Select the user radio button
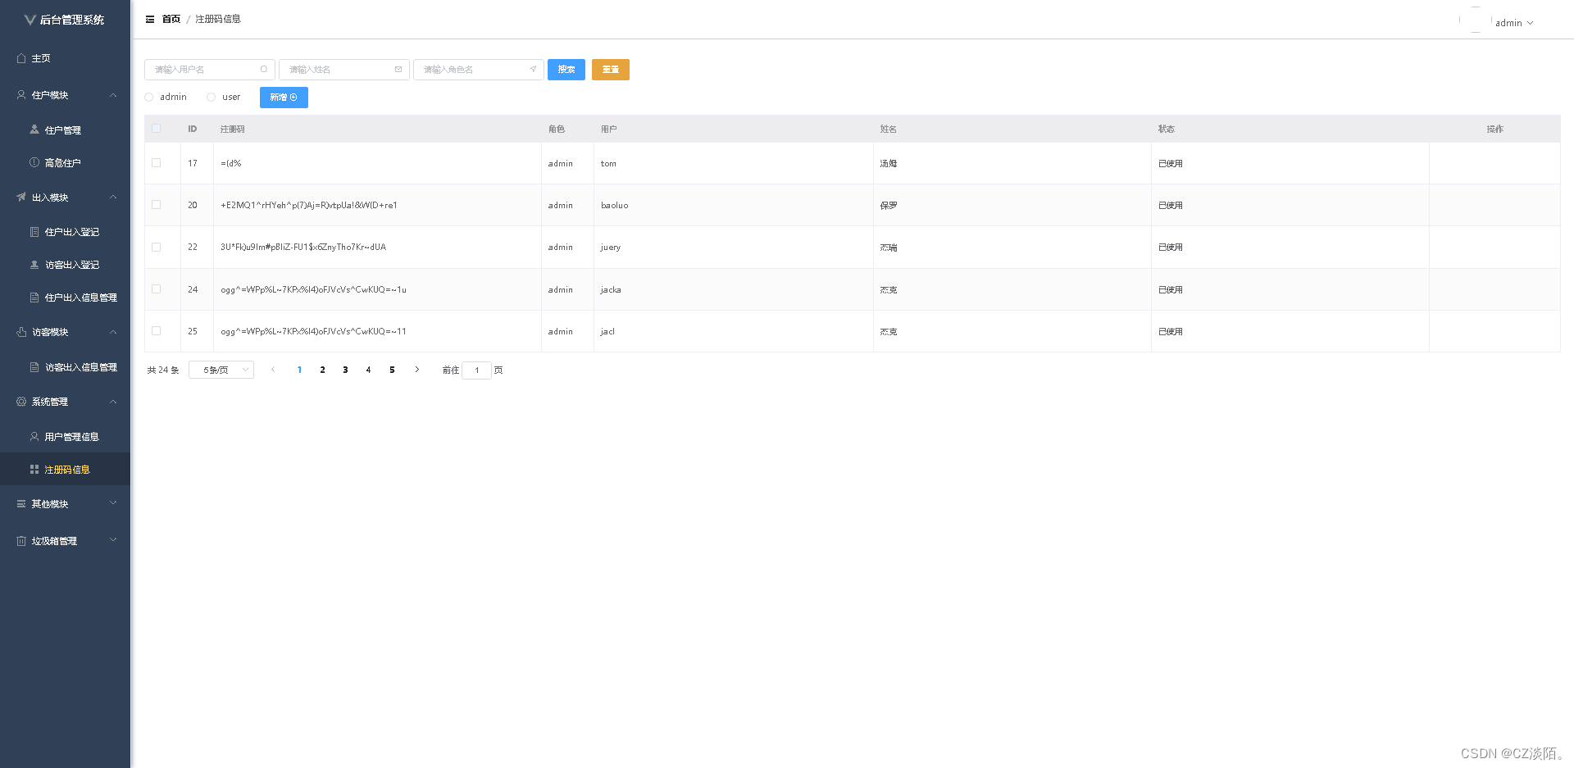The height and width of the screenshot is (768, 1574). tap(212, 98)
